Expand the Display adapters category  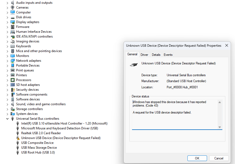(7, 22)
